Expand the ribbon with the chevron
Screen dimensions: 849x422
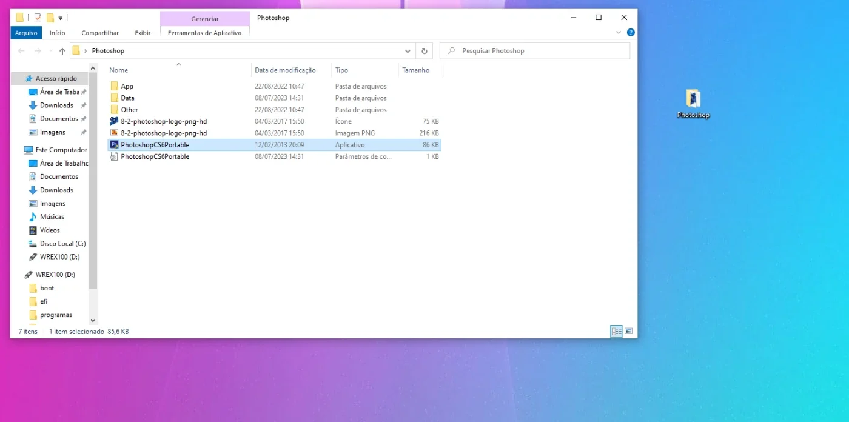pos(619,33)
